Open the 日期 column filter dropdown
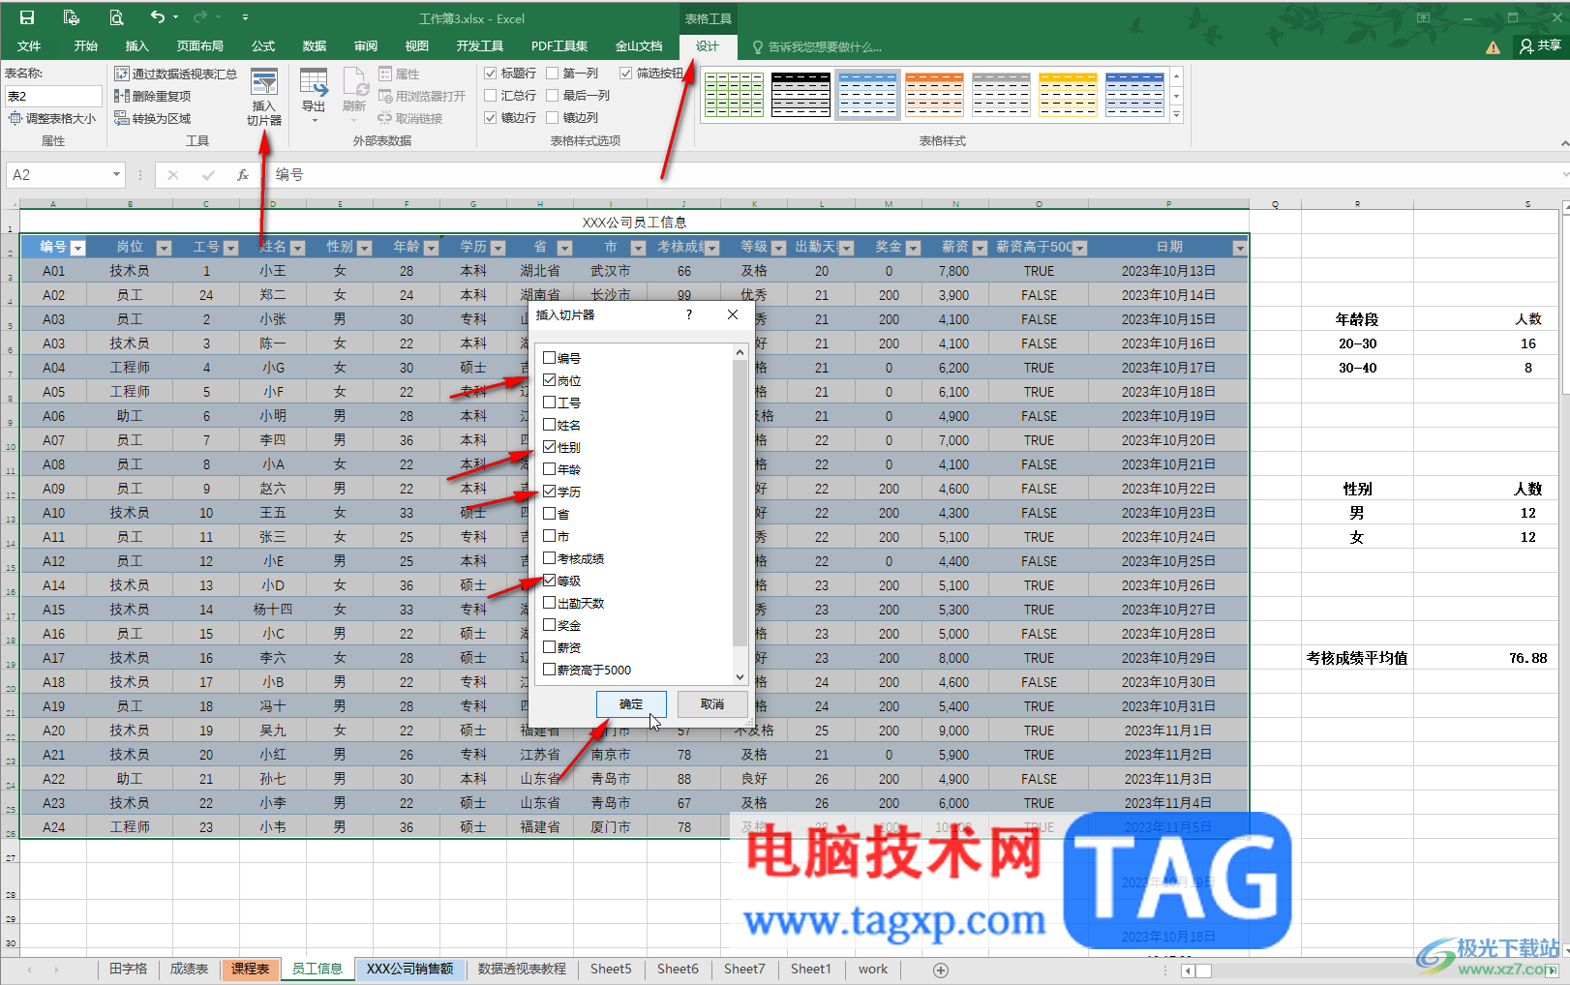1570x985 pixels. coord(1239,248)
